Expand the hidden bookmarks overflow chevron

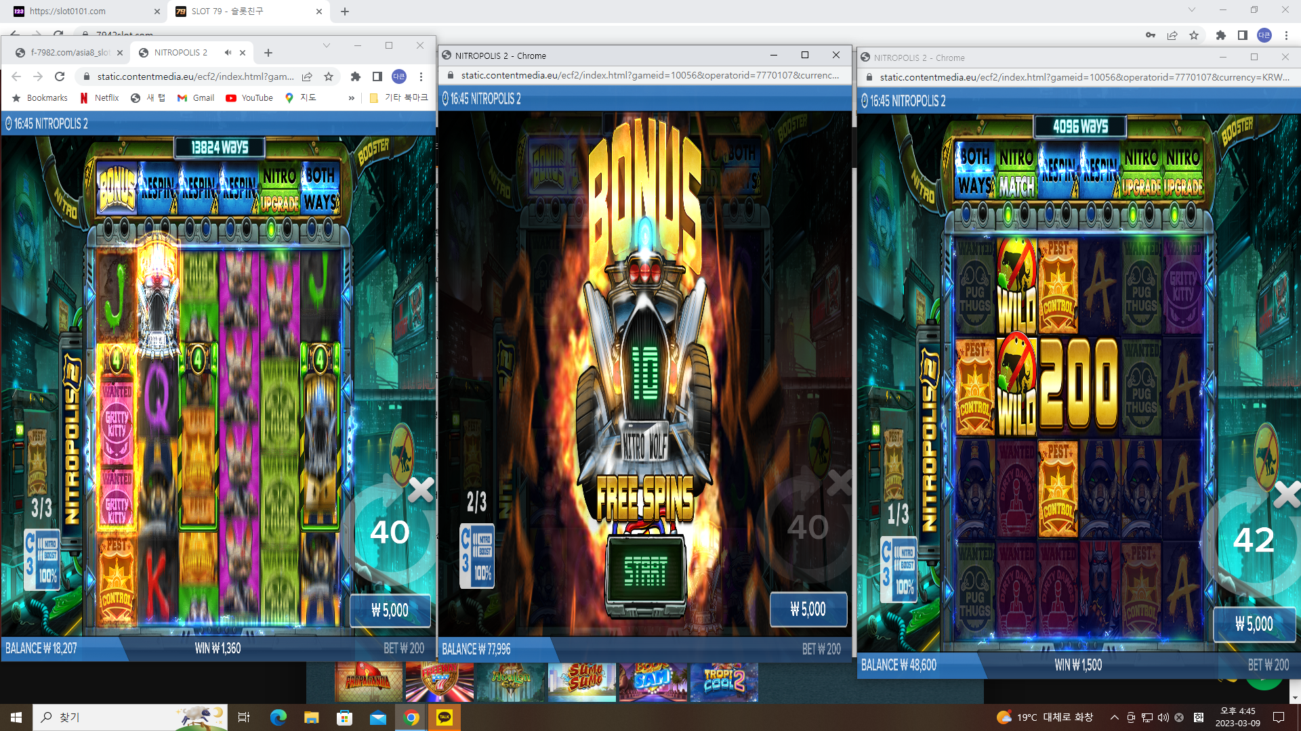pyautogui.click(x=351, y=98)
